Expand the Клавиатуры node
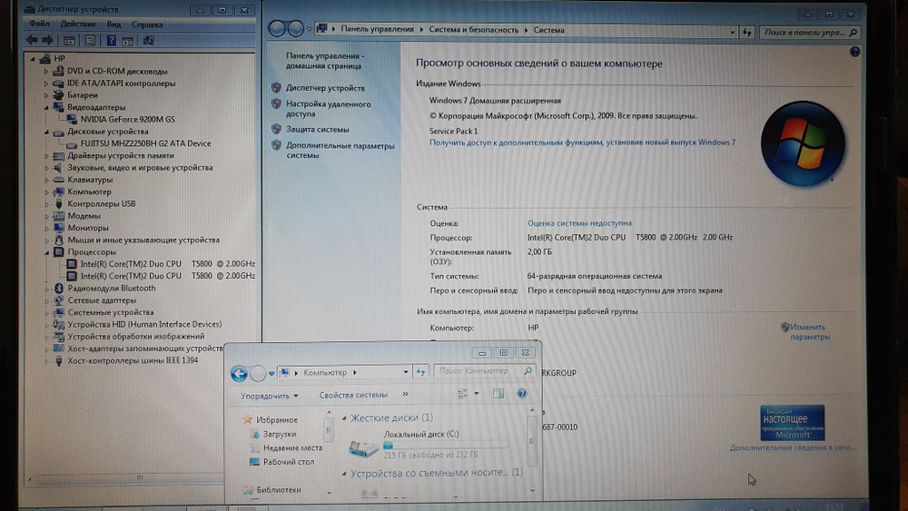The height and width of the screenshot is (511, 908). (46, 180)
